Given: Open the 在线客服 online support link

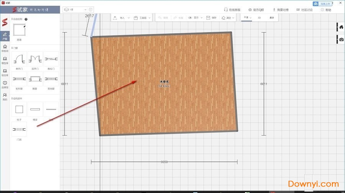Looking at the screenshot, I should 233,10.
